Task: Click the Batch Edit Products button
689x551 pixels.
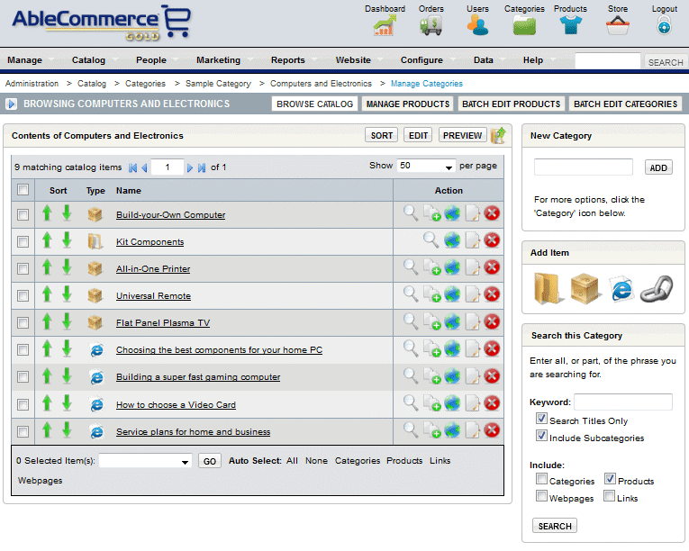Action: pyautogui.click(x=511, y=104)
